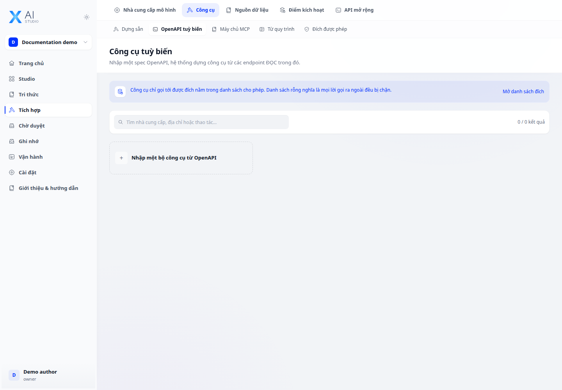Open Chờ duyệt inbox icon in sidebar

pyautogui.click(x=12, y=126)
